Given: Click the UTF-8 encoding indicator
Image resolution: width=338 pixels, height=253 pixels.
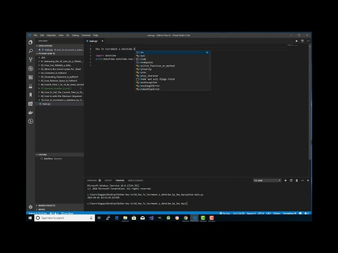Looking at the screenshot, I should [261, 213].
